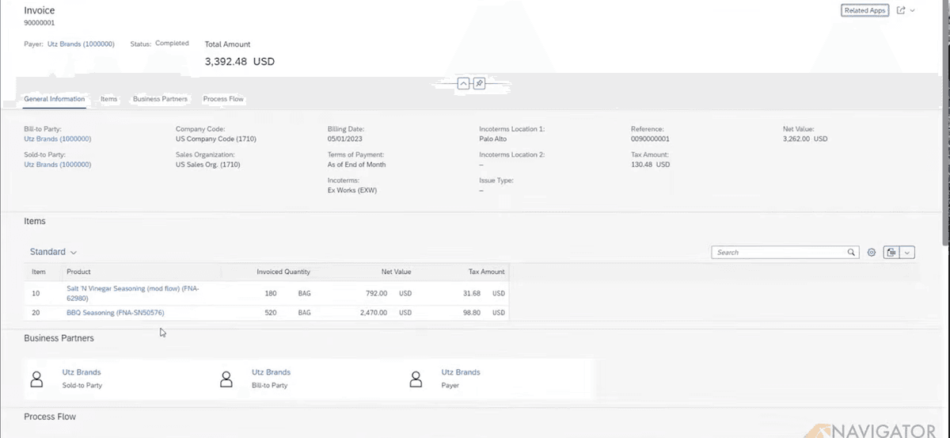
Task: Open the Bill-to Party Utz Brands link
Action: tap(58, 139)
